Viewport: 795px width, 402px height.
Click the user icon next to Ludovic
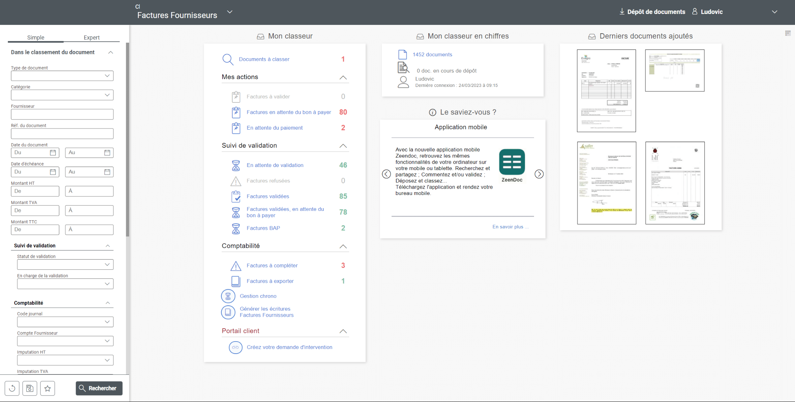point(695,11)
